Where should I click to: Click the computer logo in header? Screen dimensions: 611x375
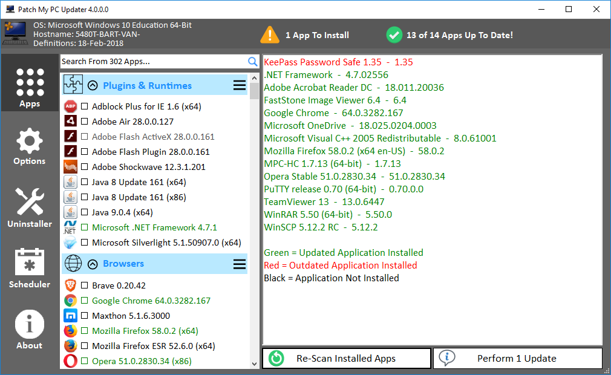point(16,33)
